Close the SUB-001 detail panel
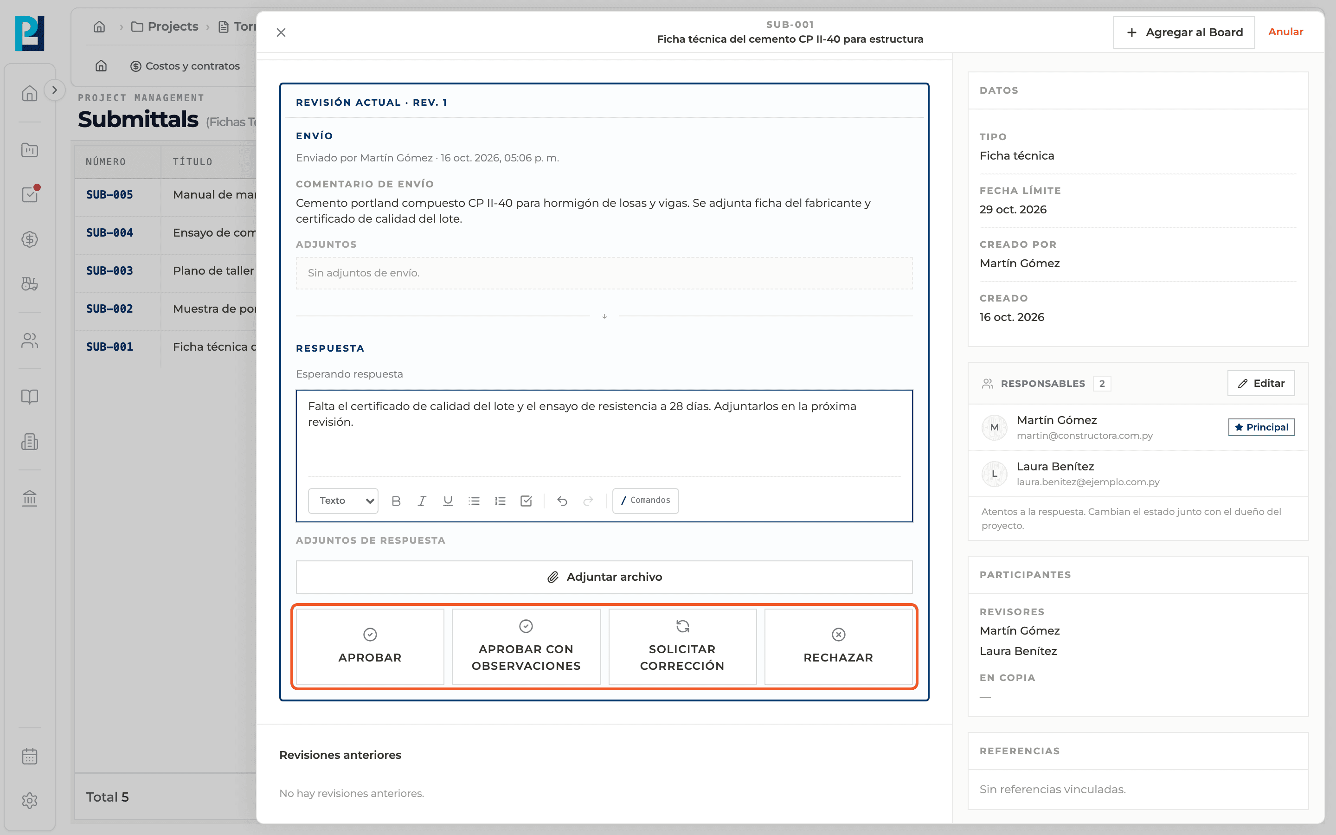Screen dimensions: 1336x835 [281, 32]
